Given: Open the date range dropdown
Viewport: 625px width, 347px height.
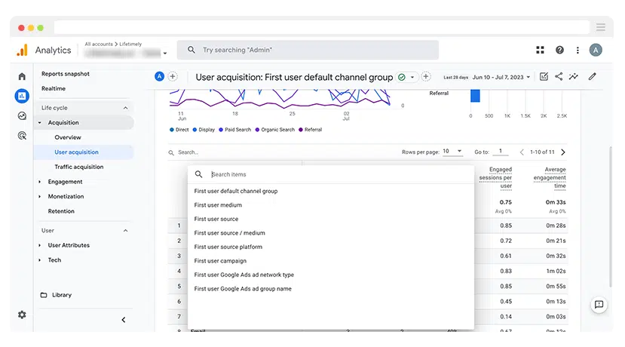Looking at the screenshot, I should [x=501, y=77].
